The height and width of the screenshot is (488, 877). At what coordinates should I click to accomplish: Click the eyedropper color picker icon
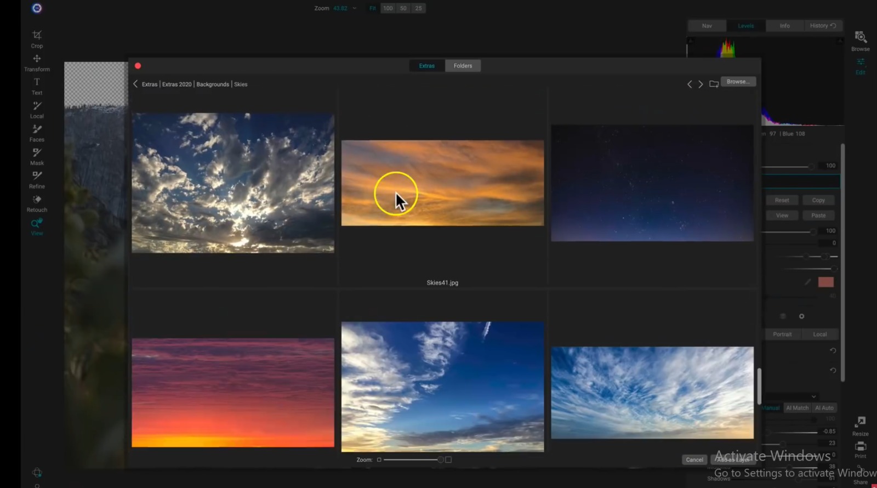(807, 282)
